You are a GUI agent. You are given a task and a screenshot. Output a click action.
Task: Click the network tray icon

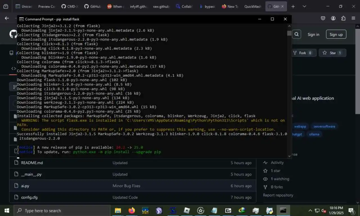point(317,211)
